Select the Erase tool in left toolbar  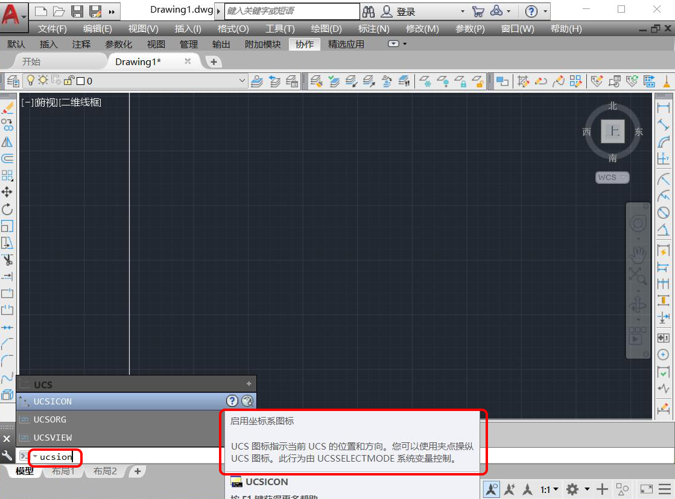click(x=7, y=108)
